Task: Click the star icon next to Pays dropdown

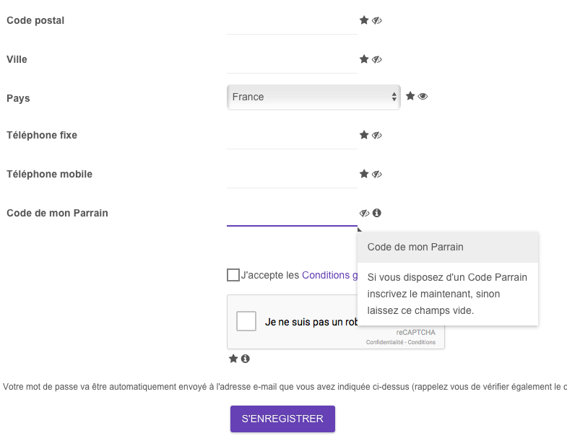Action: click(410, 96)
